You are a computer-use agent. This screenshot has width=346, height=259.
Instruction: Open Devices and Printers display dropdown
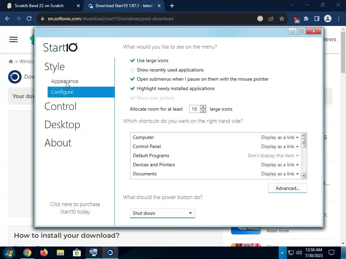(280, 165)
